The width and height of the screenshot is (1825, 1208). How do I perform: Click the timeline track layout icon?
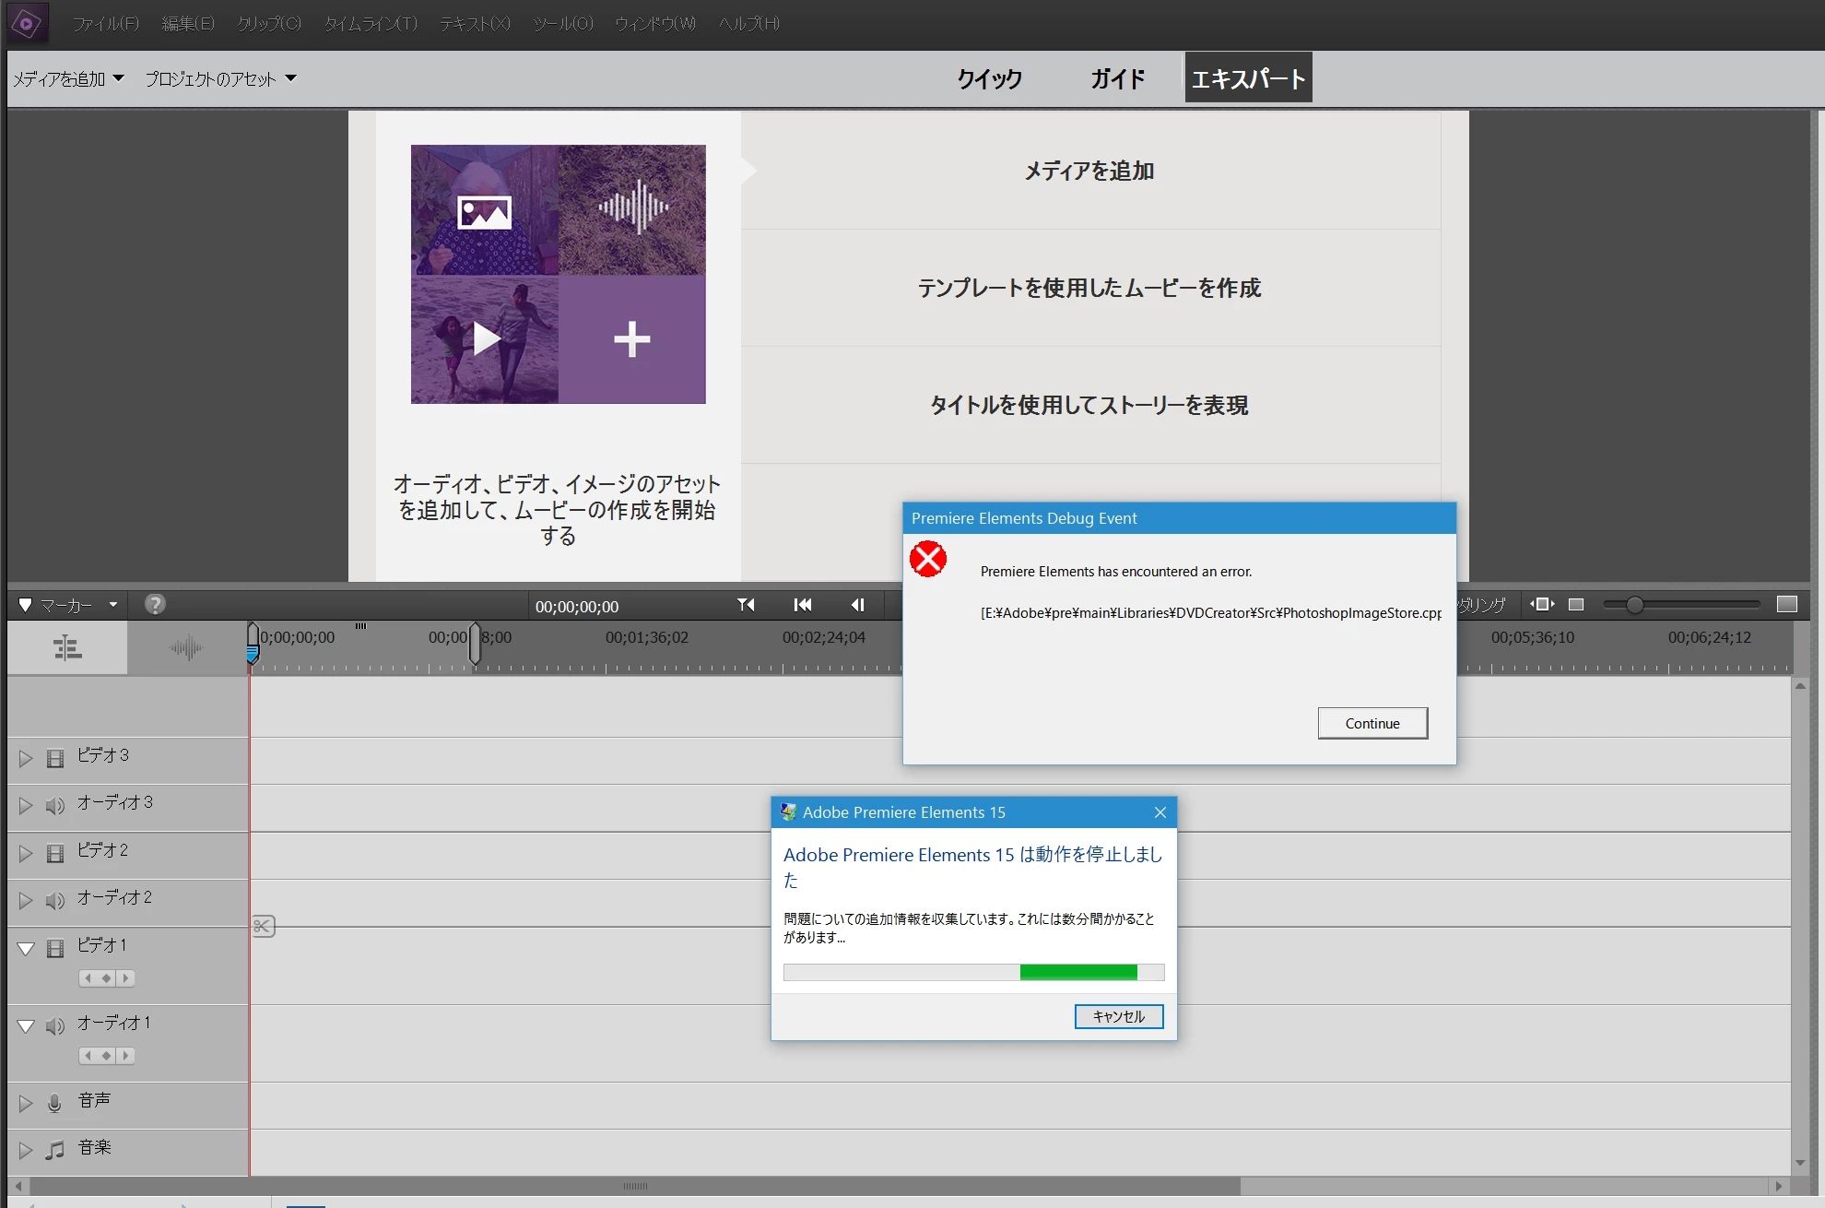pos(67,647)
